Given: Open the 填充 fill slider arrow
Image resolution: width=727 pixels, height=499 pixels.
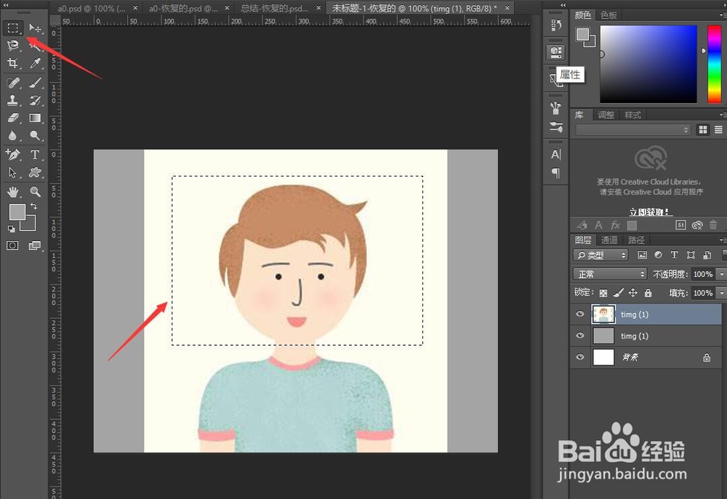Looking at the screenshot, I should point(721,293).
